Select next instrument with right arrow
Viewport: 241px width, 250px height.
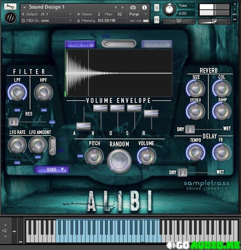[x=122, y=8]
